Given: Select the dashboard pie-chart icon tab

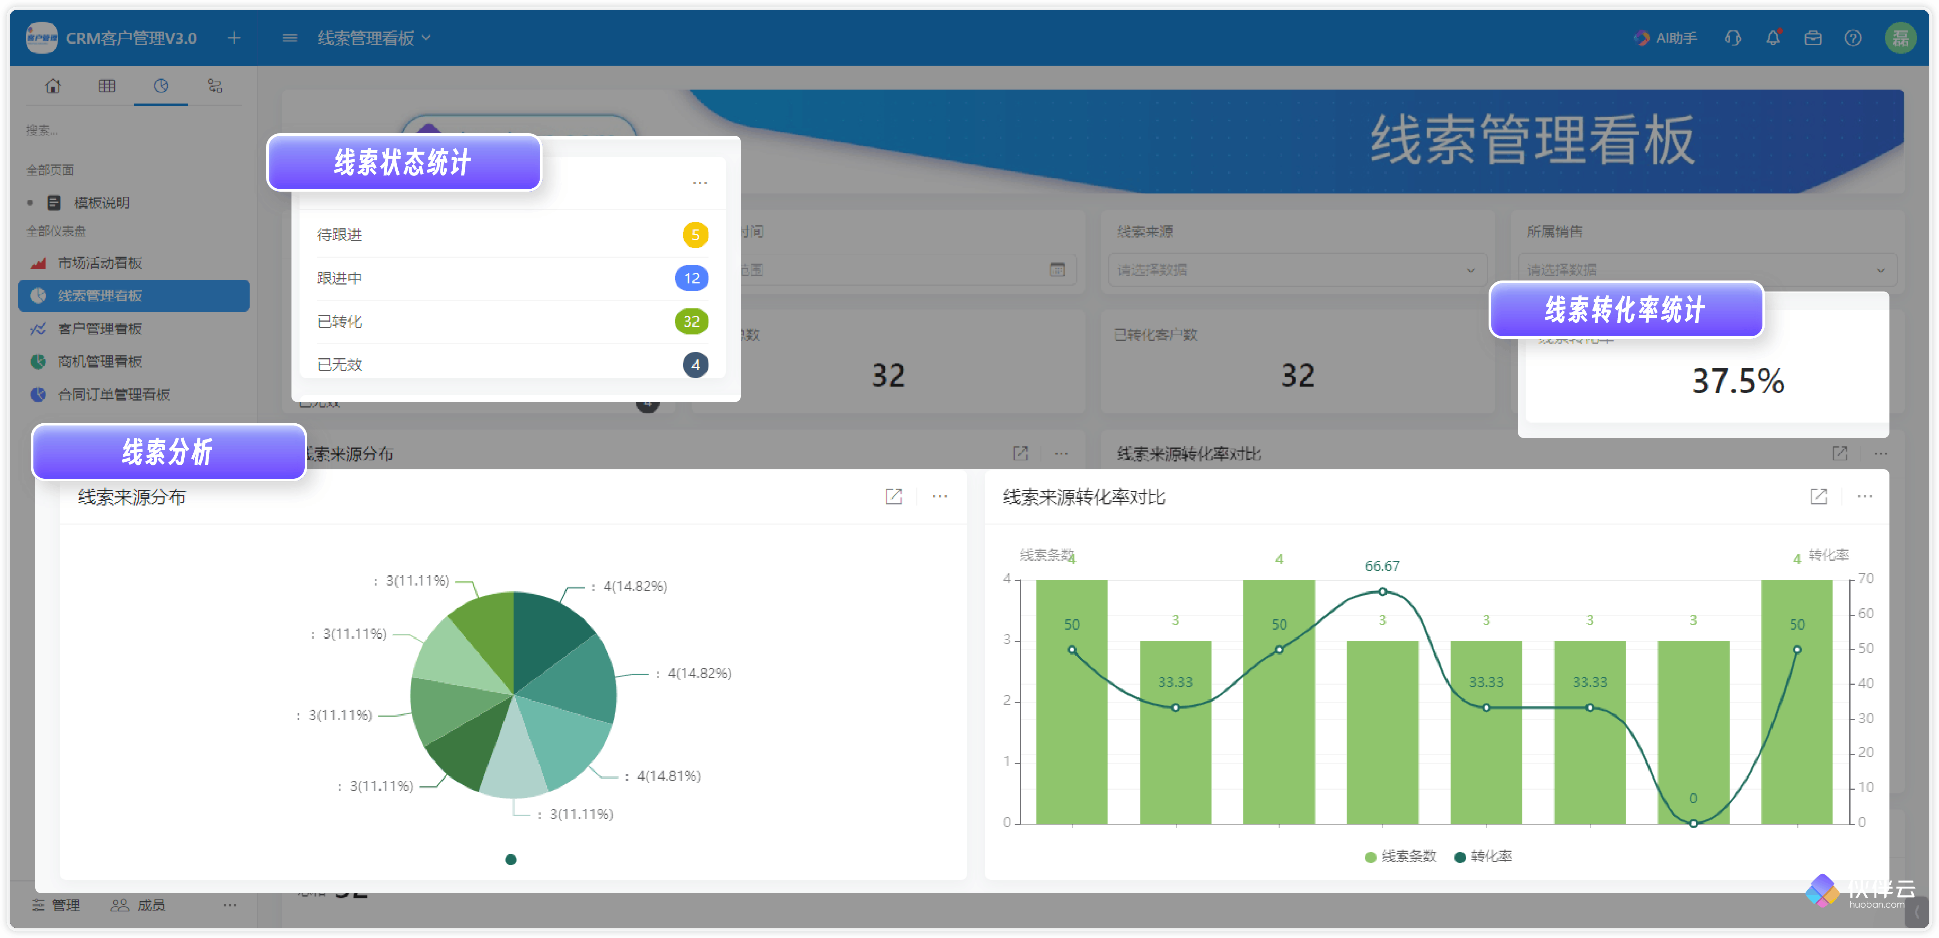Looking at the screenshot, I should [161, 86].
